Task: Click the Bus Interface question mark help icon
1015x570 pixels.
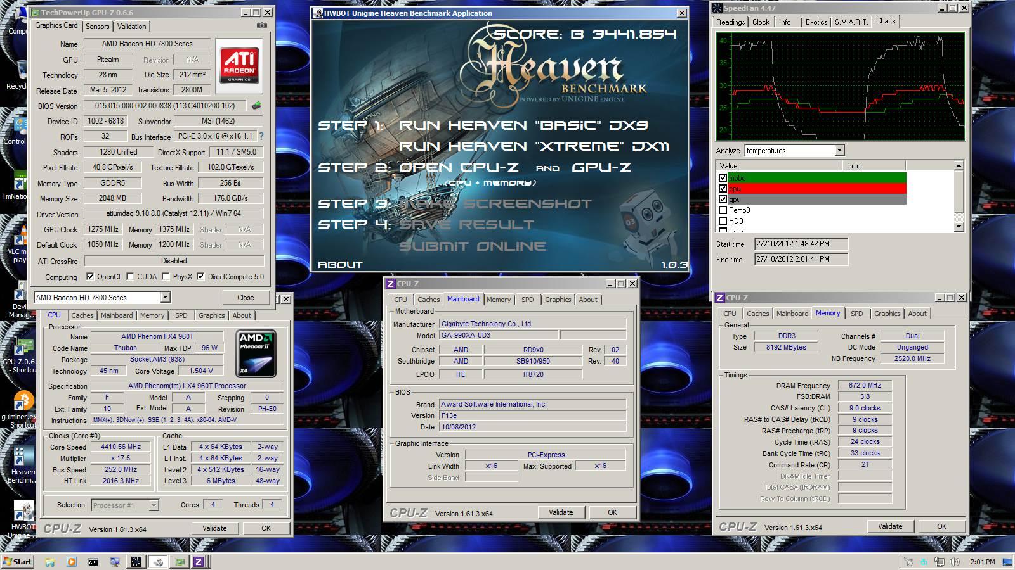Action: coord(261,136)
